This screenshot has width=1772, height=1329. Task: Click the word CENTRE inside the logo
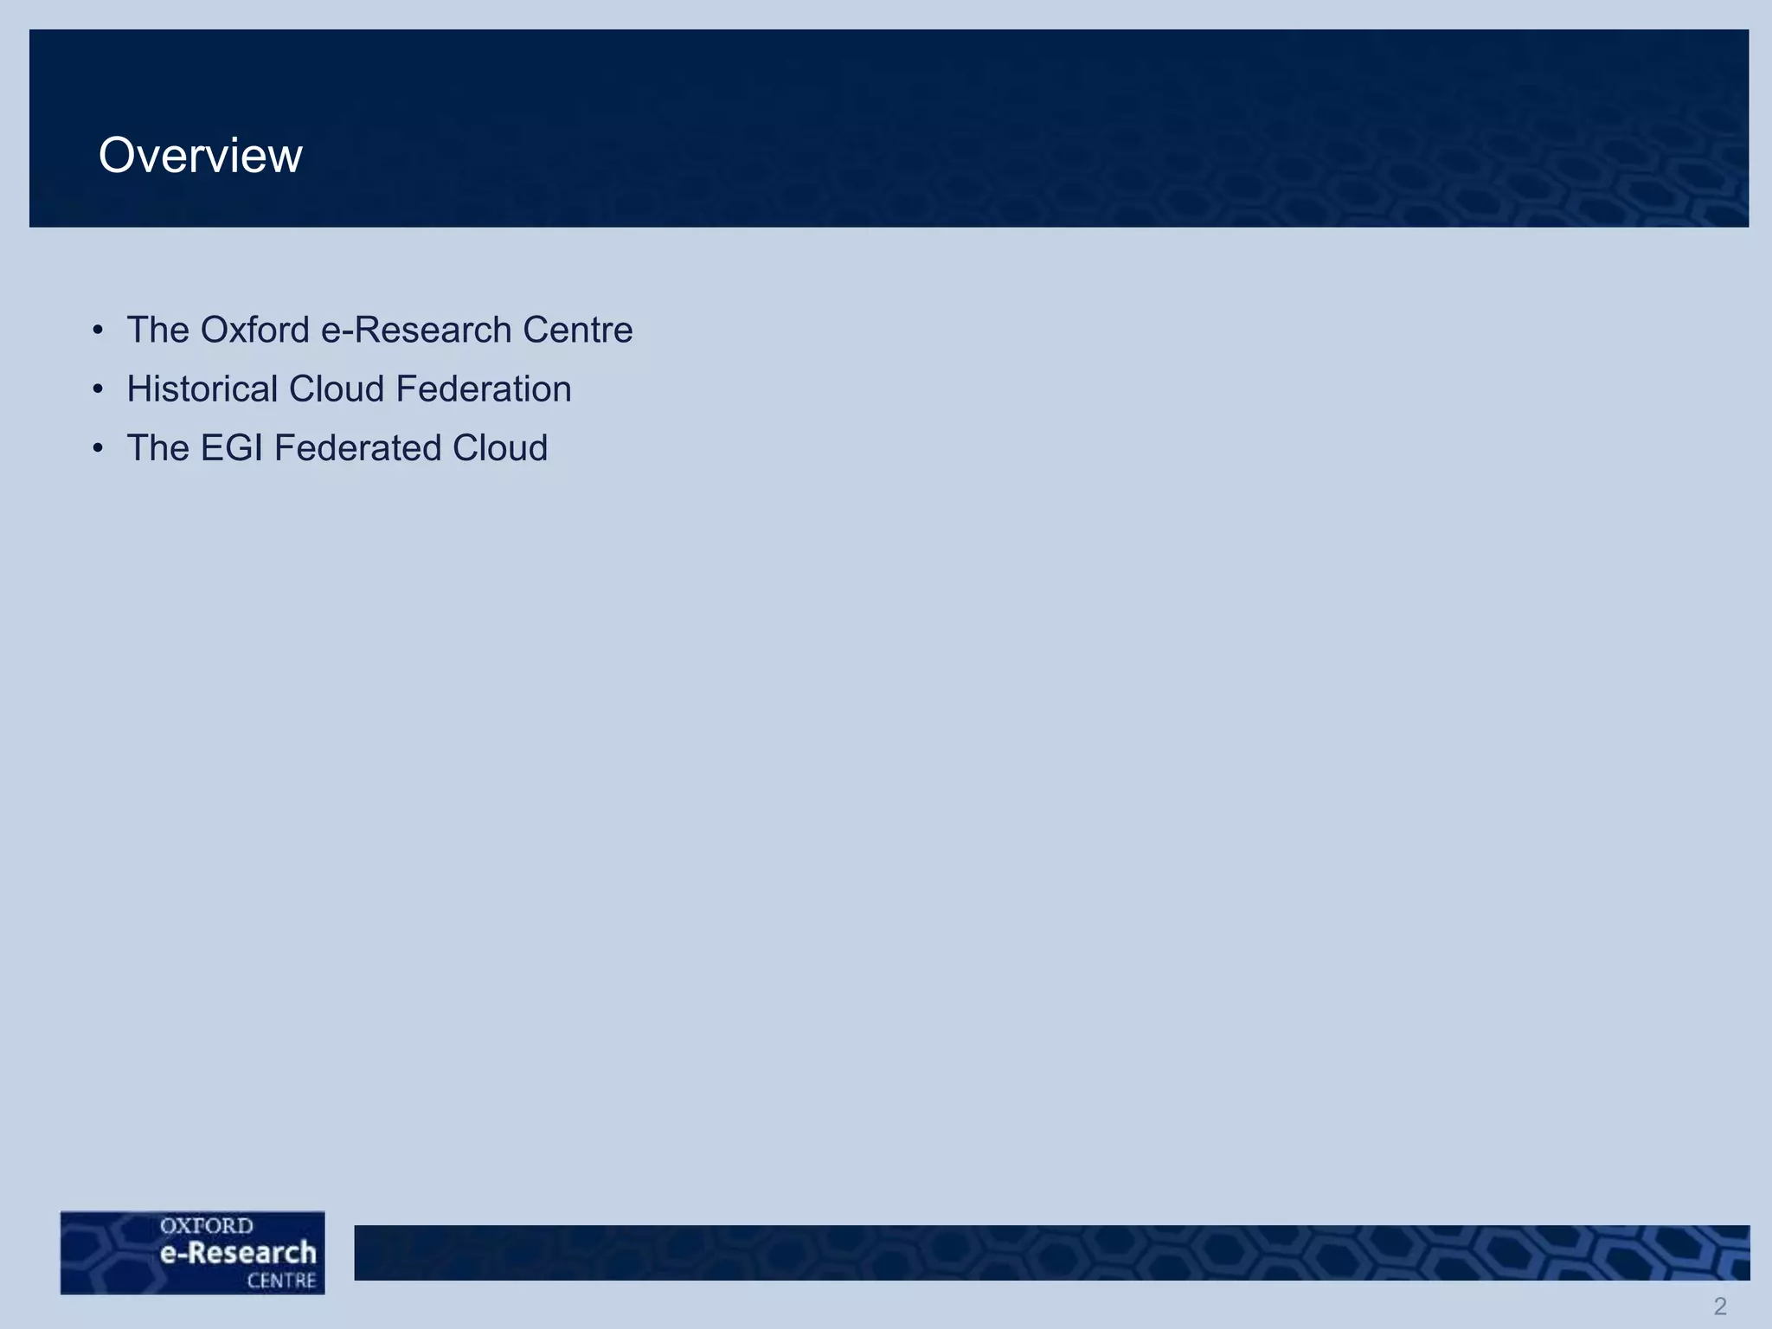click(x=281, y=1281)
